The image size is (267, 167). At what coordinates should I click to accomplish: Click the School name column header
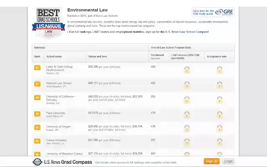[x=54, y=57]
